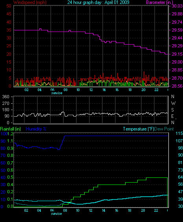This screenshot has width=183, height=222.
Task: Click windspeed axis value 15
Action: point(9,62)
